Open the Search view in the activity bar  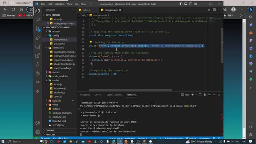38,20
